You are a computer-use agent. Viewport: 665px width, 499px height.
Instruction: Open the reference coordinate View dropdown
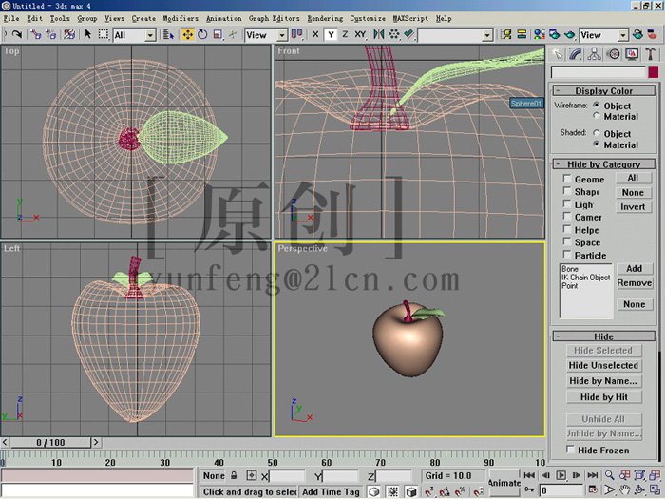tap(266, 35)
